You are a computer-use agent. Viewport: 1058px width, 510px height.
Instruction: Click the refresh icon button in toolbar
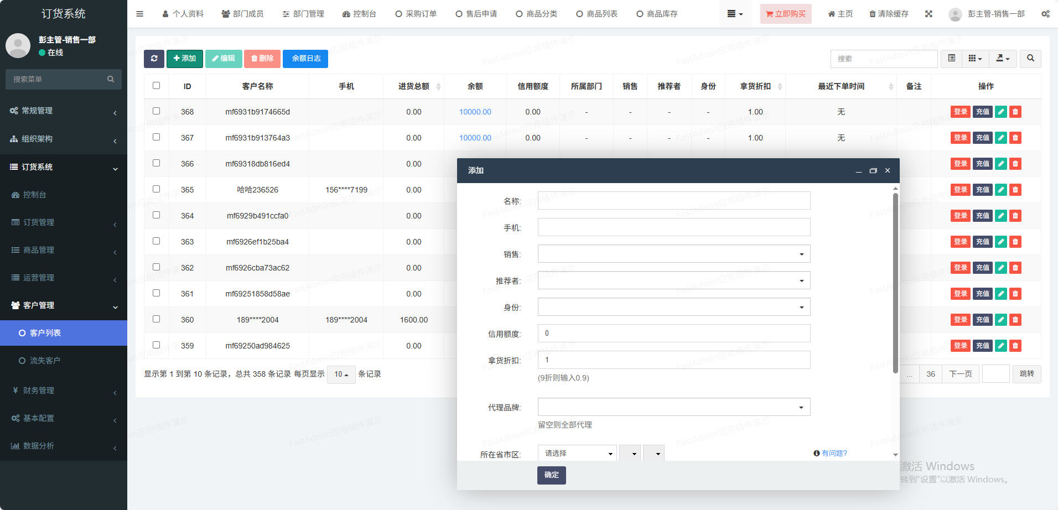(x=154, y=59)
